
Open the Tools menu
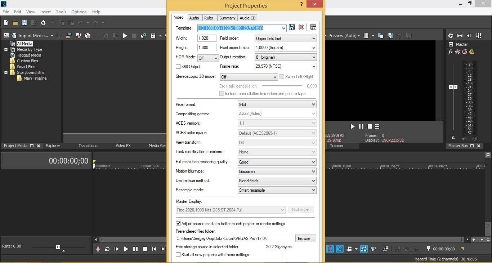[x=61, y=12]
